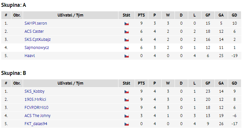Open the SKS_Kobby profile link

34,91
